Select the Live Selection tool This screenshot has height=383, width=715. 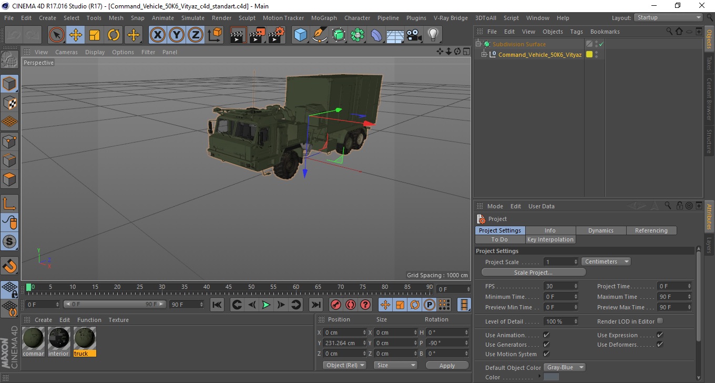click(57, 35)
